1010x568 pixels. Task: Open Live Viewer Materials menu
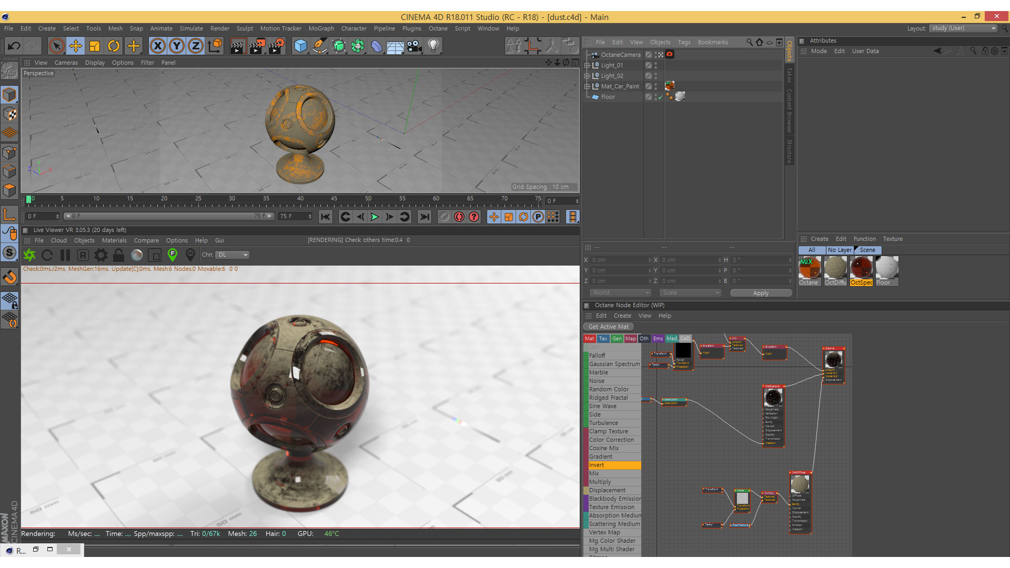[114, 240]
